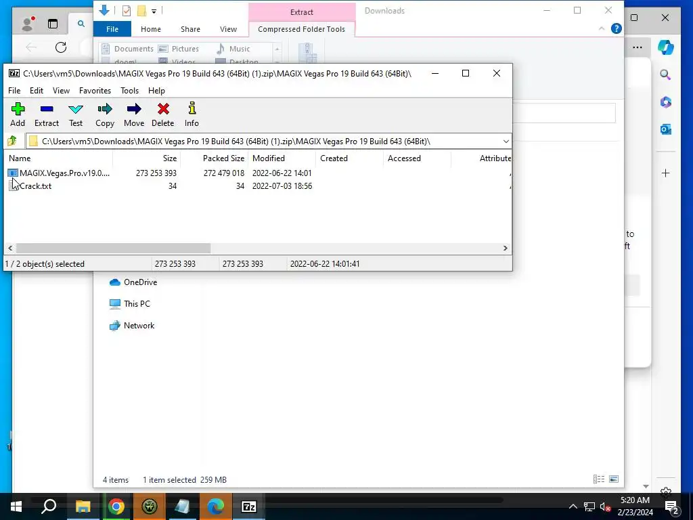Image resolution: width=693 pixels, height=520 pixels.
Task: Click the Edge browser refresh button
Action: (x=61, y=47)
